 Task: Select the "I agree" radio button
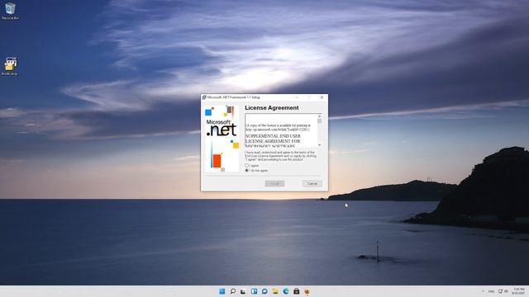pos(246,166)
